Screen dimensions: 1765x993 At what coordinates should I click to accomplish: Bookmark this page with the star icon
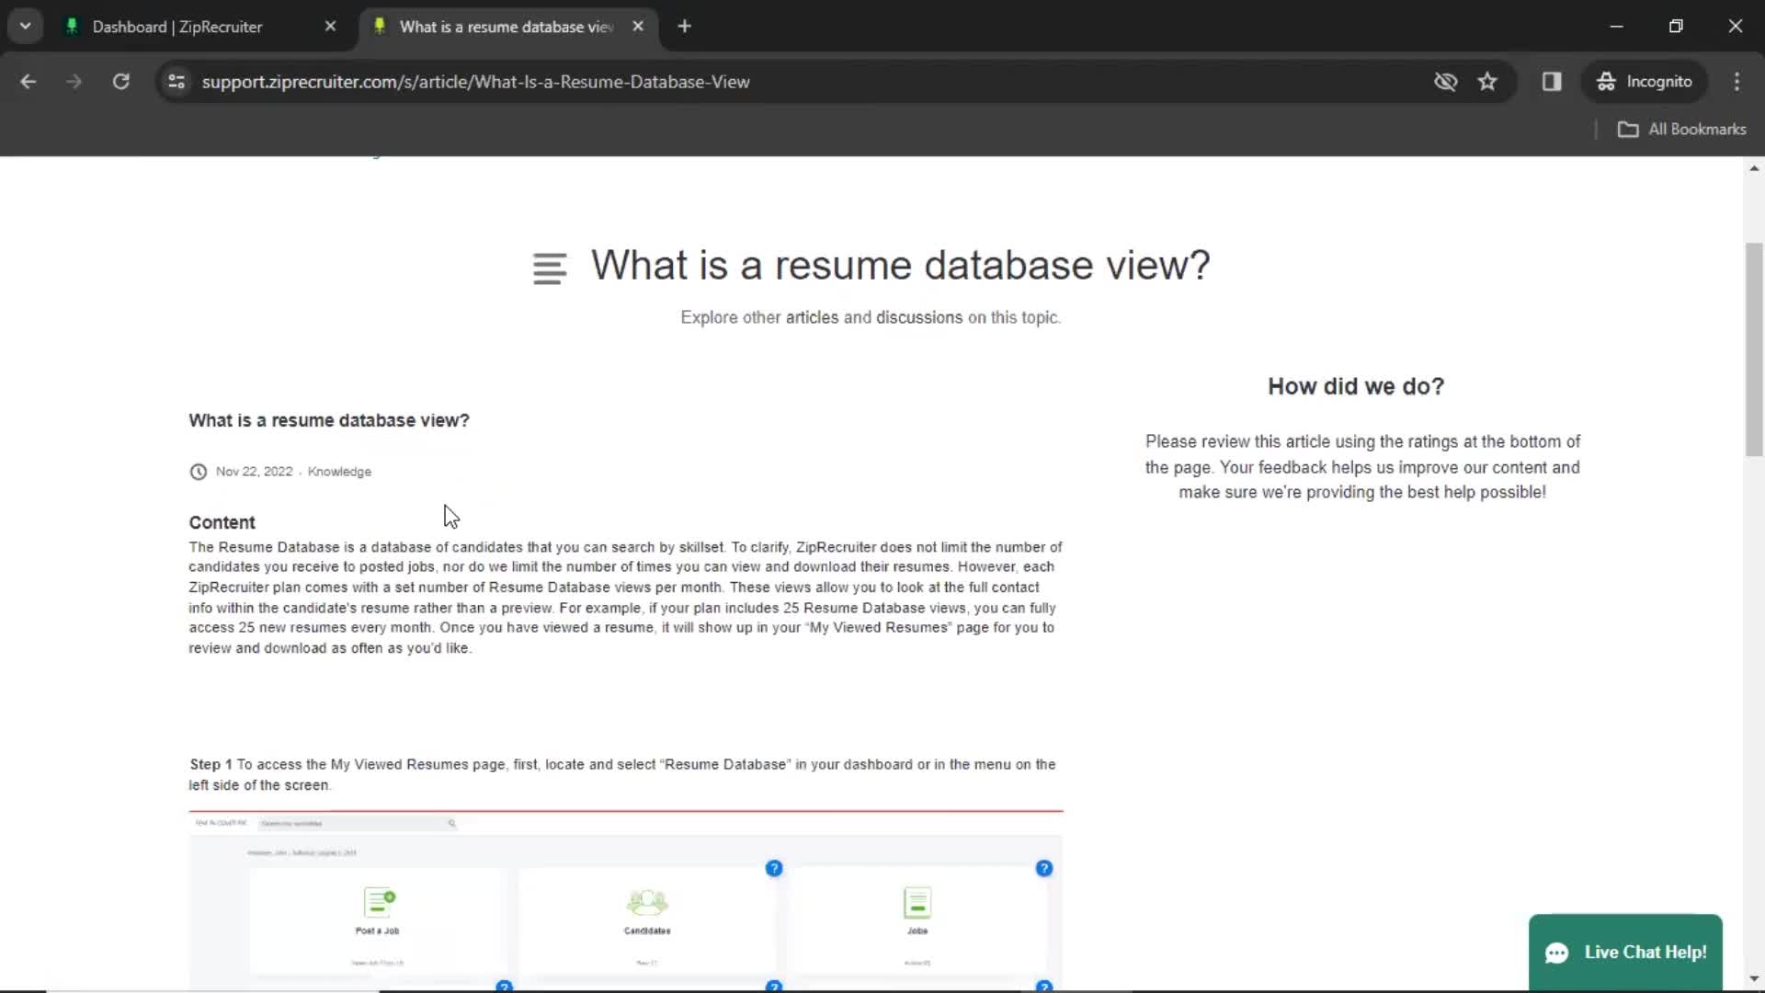point(1487,82)
